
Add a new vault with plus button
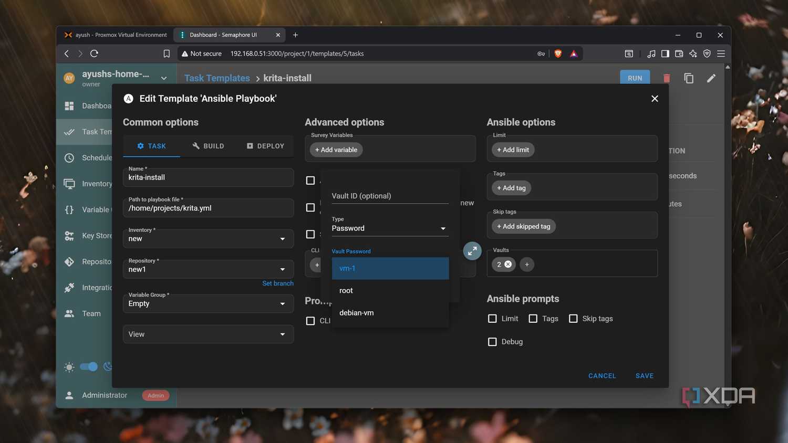[527, 265]
